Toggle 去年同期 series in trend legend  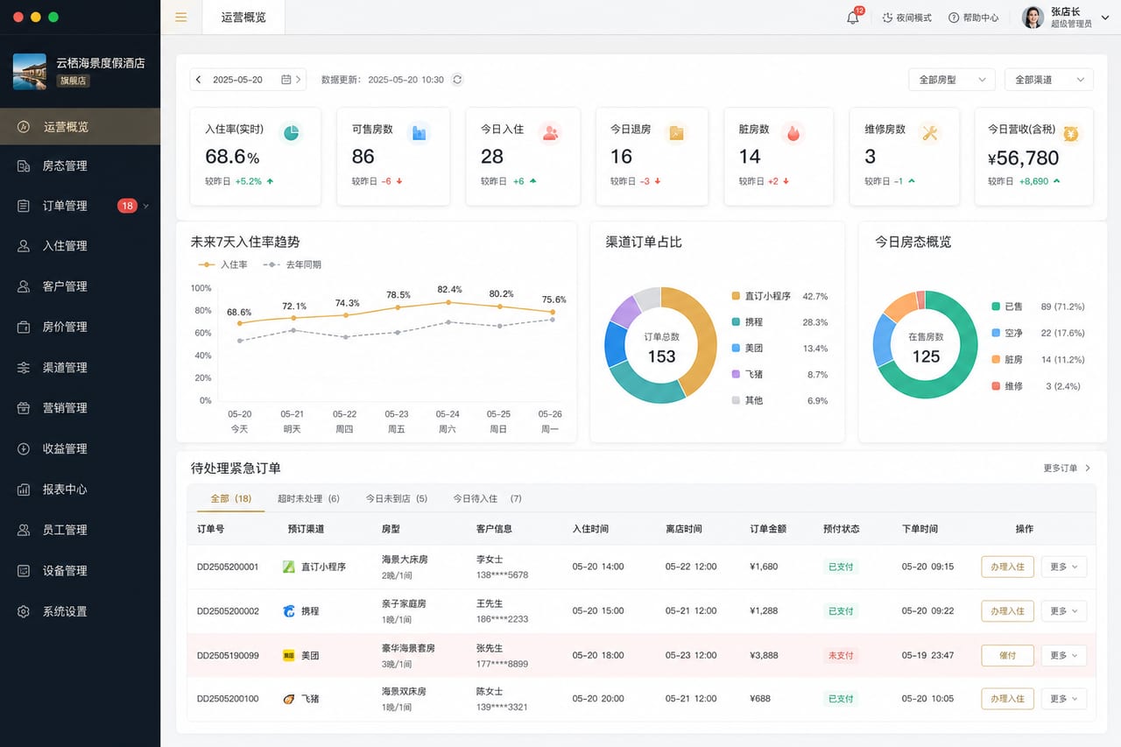pyautogui.click(x=293, y=264)
